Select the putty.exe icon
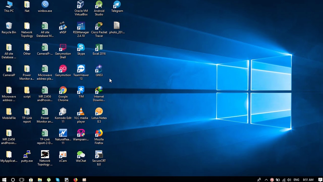 pyautogui.click(x=27, y=157)
